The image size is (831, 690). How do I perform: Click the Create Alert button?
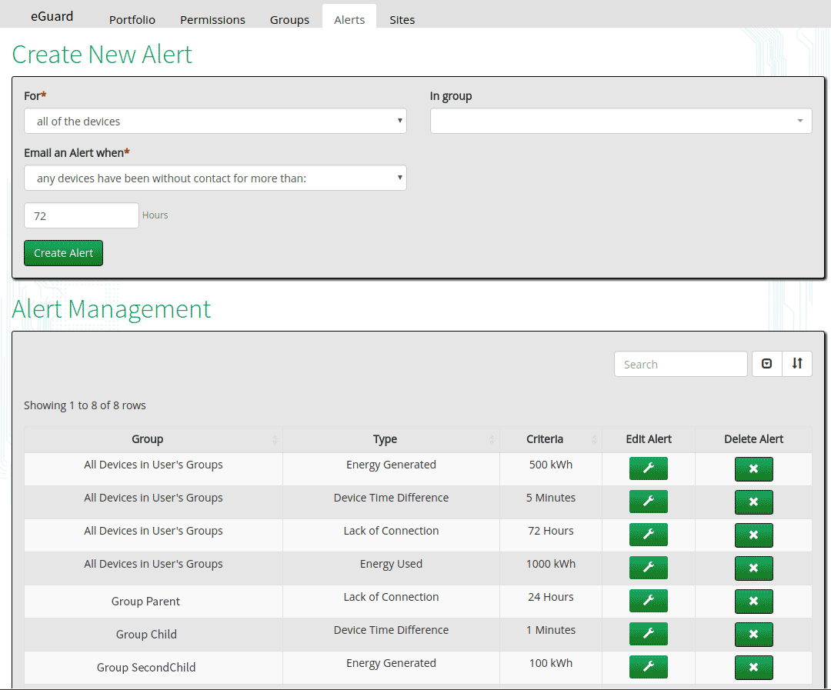pos(64,253)
